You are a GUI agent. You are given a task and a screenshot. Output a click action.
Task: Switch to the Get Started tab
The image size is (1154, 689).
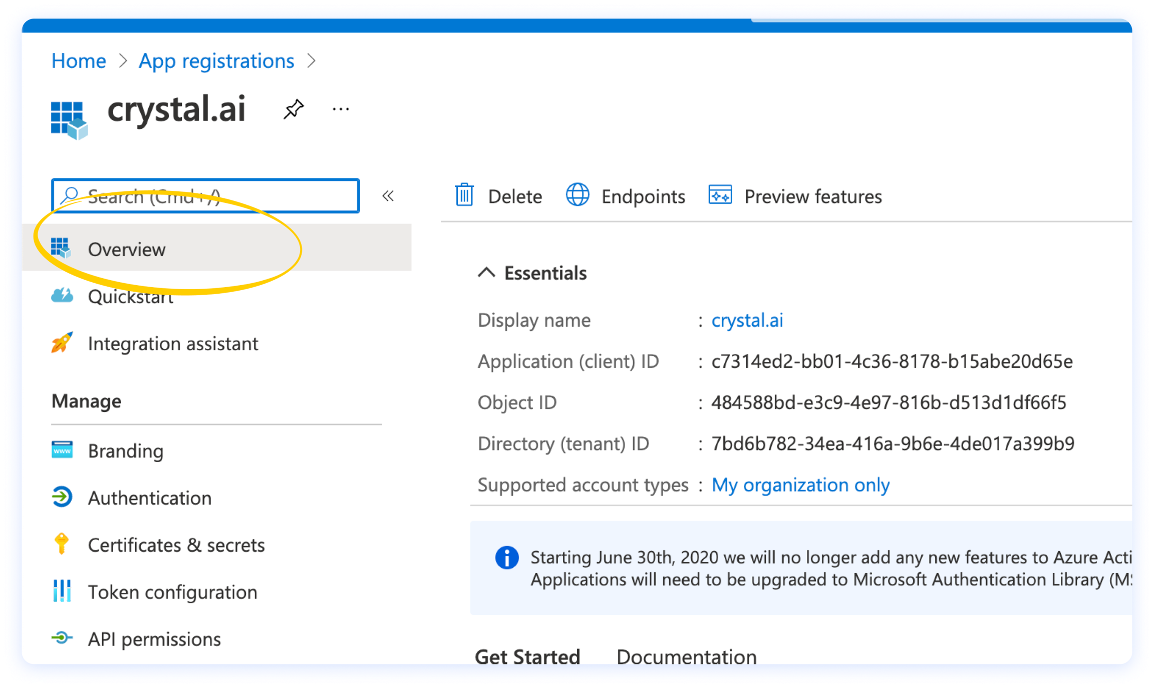tap(527, 656)
